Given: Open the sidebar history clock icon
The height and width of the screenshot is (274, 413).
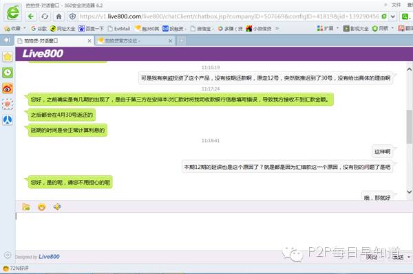Looking at the screenshot, I should pos(8,73).
